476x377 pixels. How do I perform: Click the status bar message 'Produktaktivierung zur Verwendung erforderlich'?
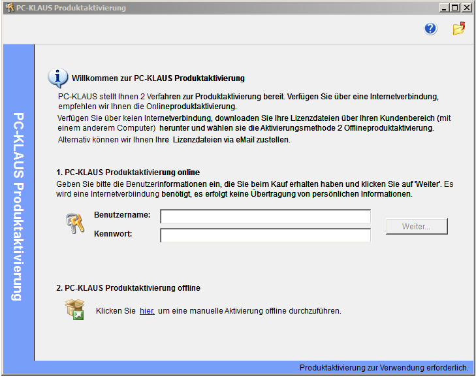point(383,368)
